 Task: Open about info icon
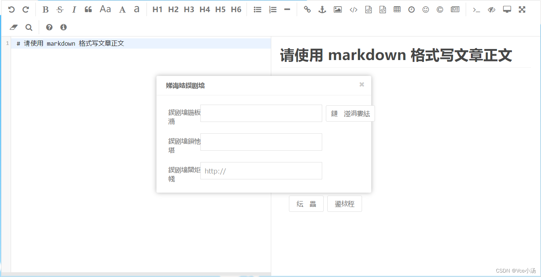63,27
